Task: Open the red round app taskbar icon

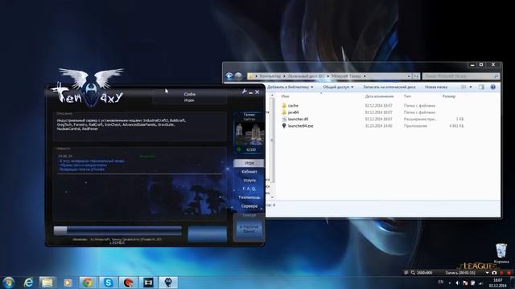Action: [x=128, y=282]
